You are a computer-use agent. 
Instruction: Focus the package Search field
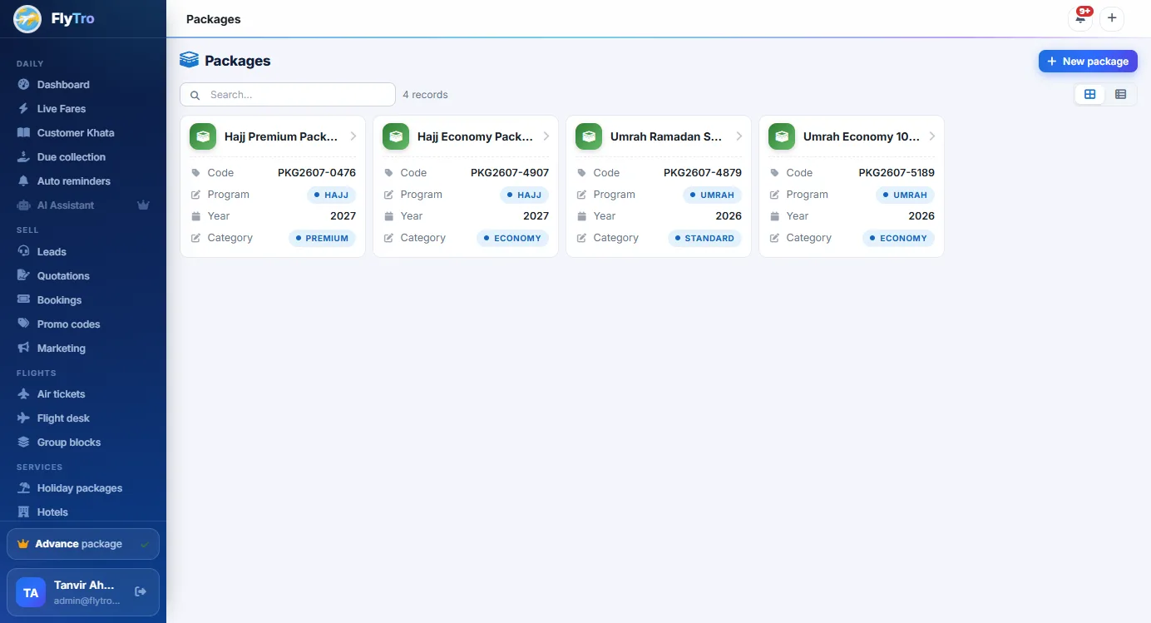[288, 94]
